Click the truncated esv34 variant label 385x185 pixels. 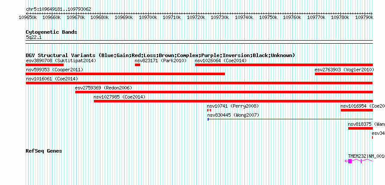pos(379,134)
